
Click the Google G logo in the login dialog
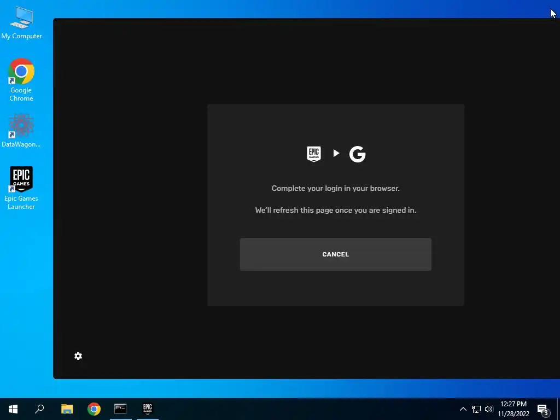(357, 154)
